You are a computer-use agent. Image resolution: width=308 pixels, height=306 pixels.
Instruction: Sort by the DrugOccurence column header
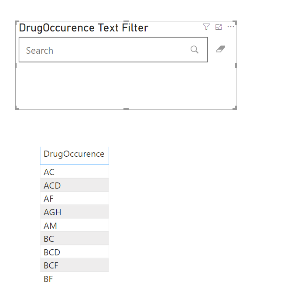click(74, 154)
